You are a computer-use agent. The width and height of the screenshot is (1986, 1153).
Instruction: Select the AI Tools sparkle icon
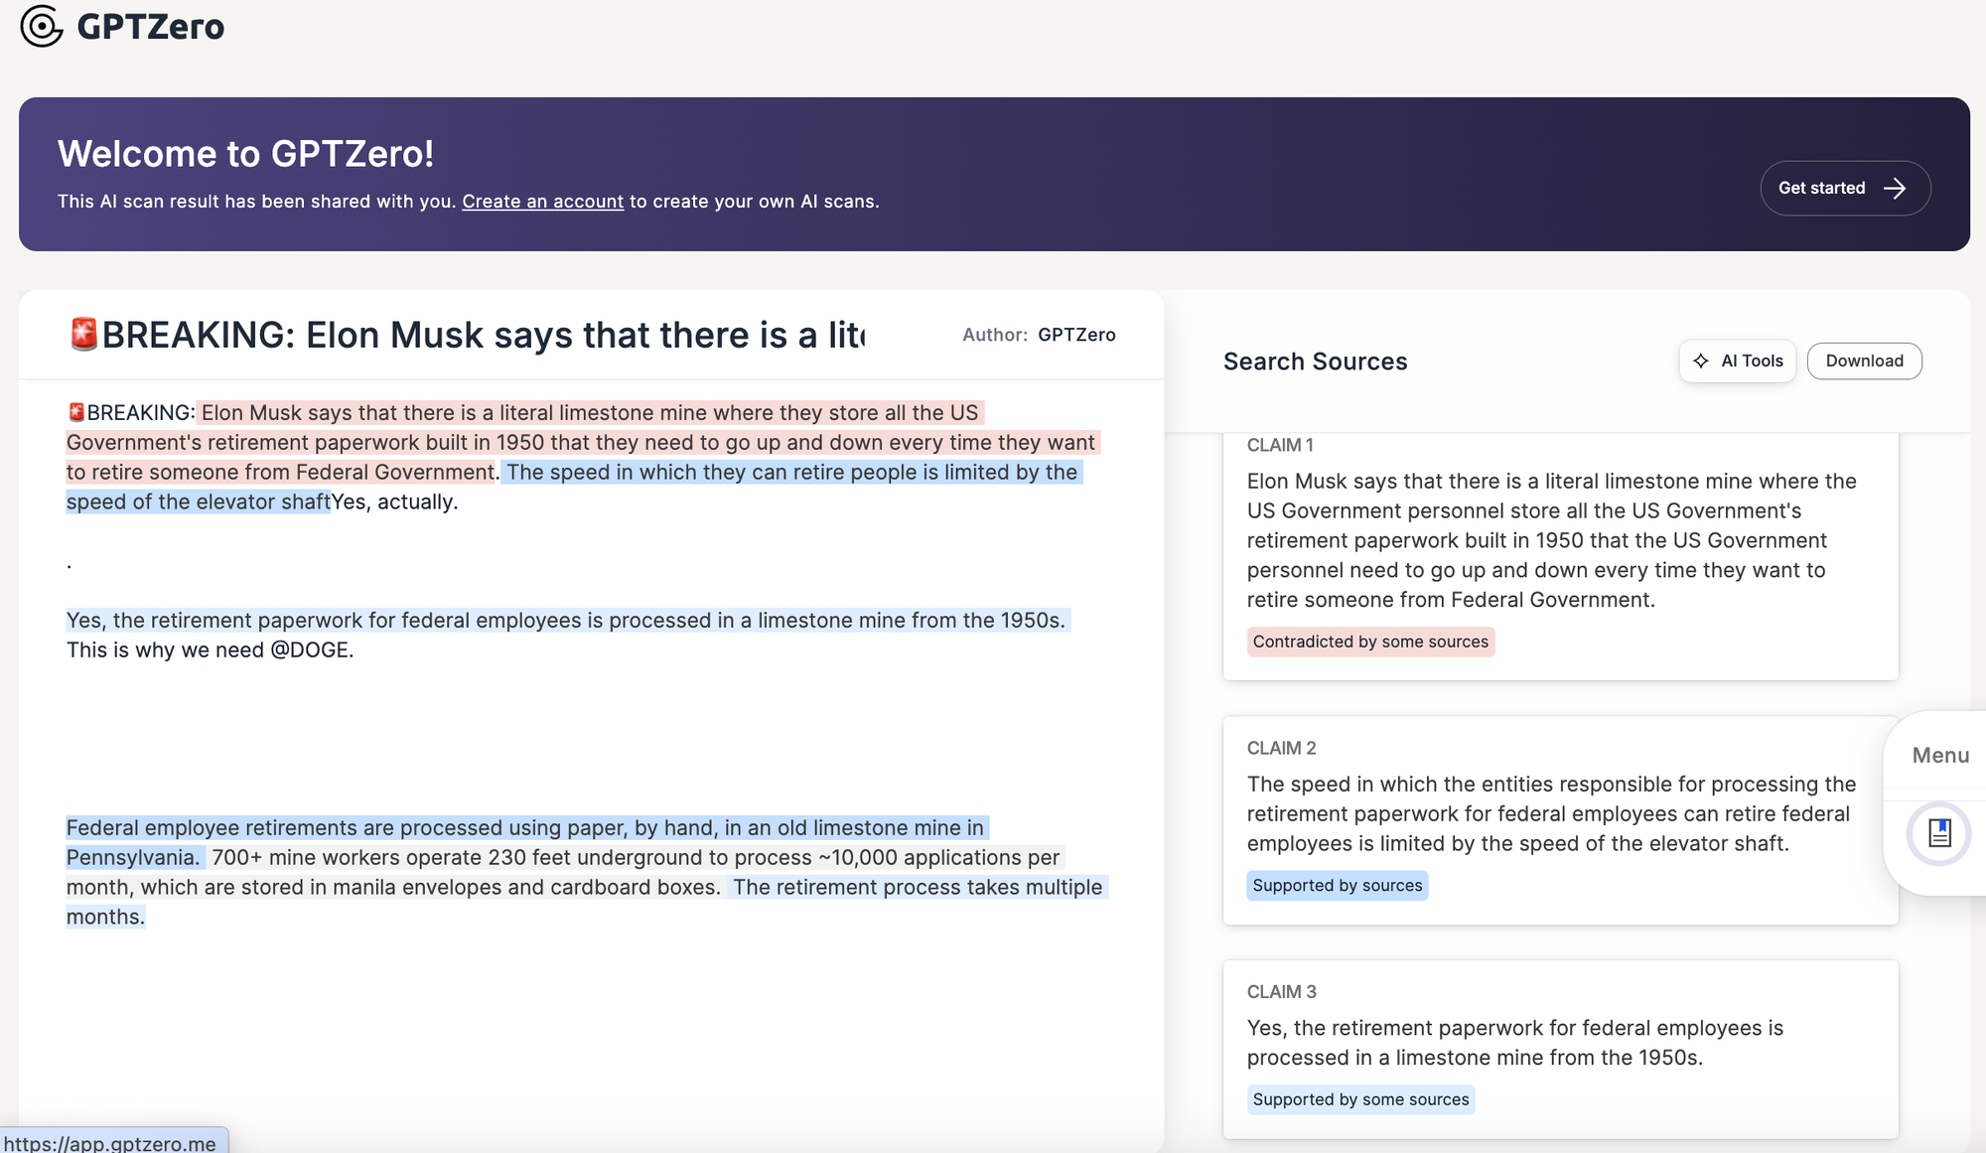tap(1701, 360)
